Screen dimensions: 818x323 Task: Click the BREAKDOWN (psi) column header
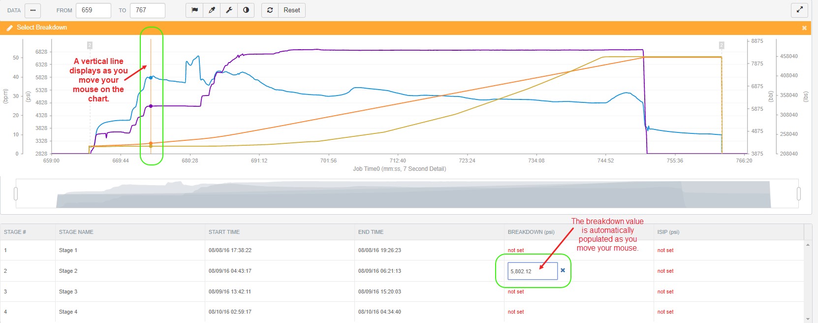531,232
